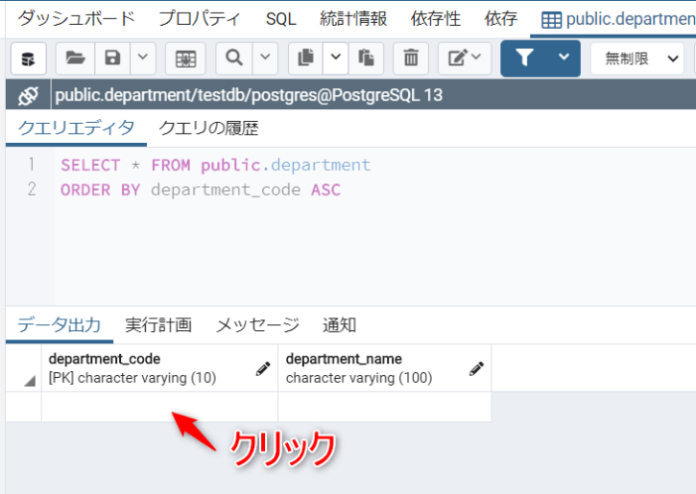Click the floppy disk save icon

point(112,59)
